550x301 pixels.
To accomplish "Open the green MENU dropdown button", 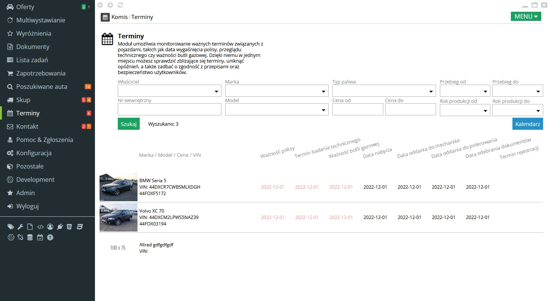I will tap(526, 16).
